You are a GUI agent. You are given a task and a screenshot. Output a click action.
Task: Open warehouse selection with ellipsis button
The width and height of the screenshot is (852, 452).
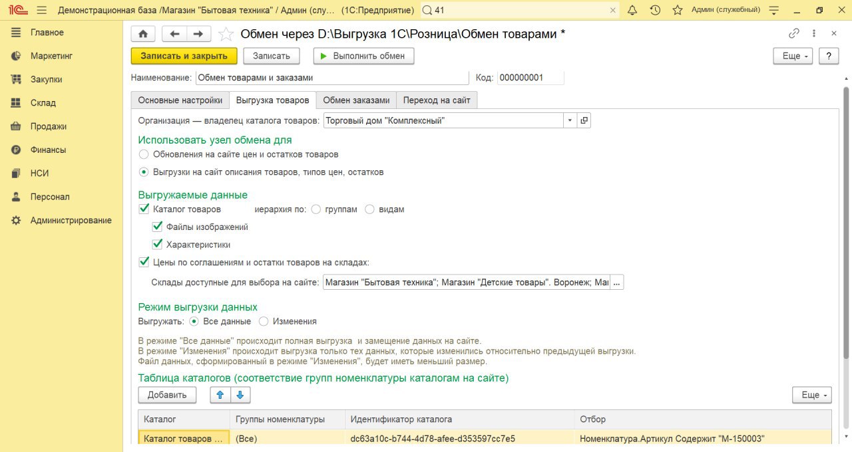pyautogui.click(x=617, y=282)
